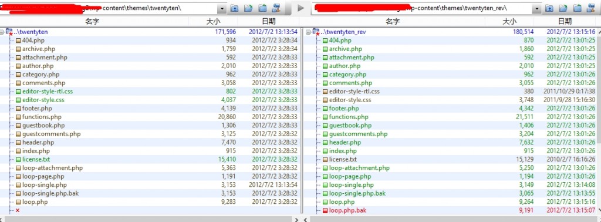Click the left pane horizontal scrollbar track
The height and width of the screenshot is (222, 601).
point(146,219)
